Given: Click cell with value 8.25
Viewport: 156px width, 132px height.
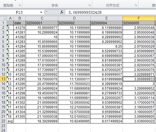Looking at the screenshot, I should tap(107, 46).
